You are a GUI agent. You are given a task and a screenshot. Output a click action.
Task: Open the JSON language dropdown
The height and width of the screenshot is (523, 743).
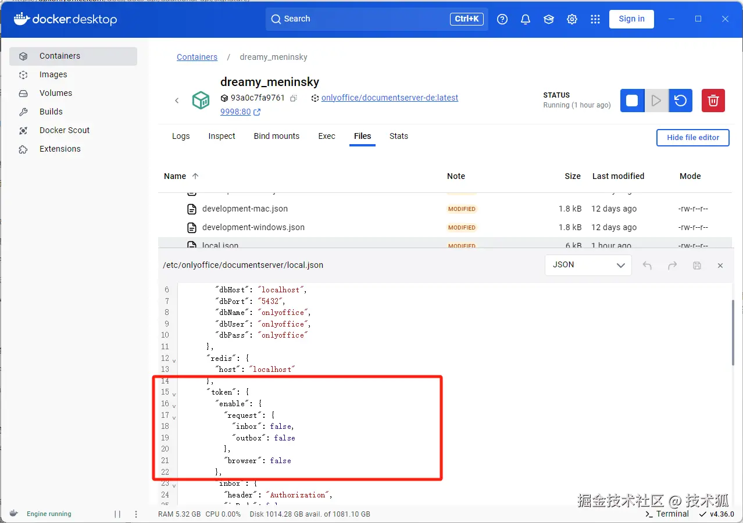click(x=588, y=265)
